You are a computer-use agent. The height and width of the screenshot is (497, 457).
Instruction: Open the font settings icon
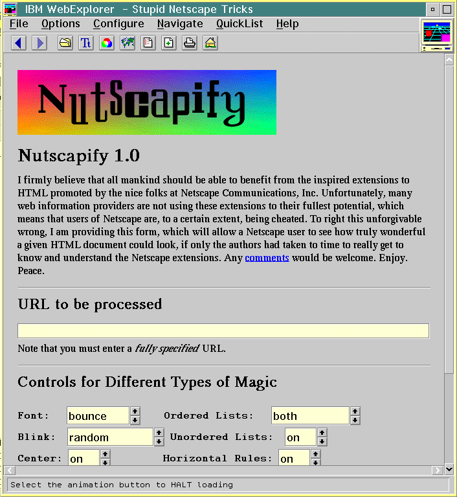tap(86, 43)
